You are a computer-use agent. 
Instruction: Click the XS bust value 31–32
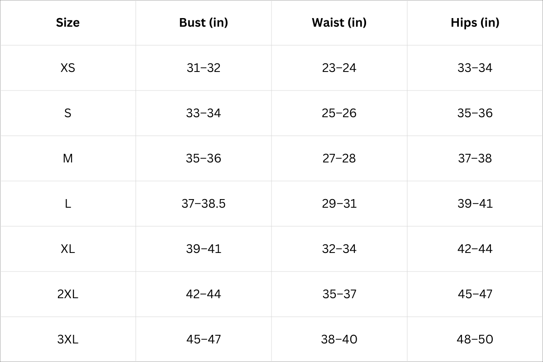click(x=204, y=68)
